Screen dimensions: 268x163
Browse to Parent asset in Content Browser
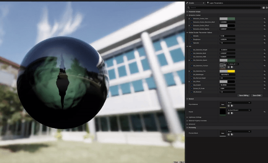[x=232, y=113]
